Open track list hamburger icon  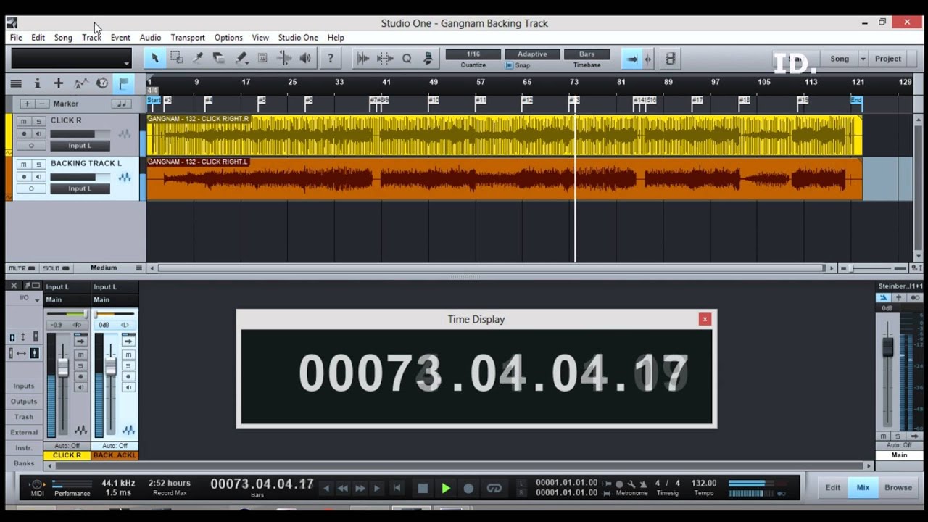pos(15,83)
